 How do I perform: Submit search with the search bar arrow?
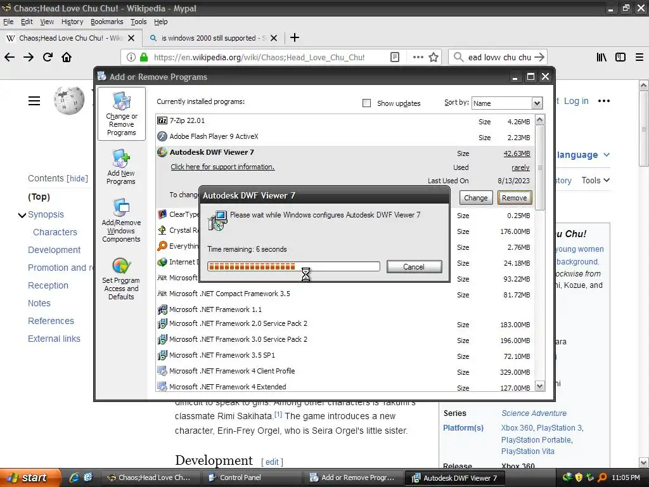click(539, 57)
